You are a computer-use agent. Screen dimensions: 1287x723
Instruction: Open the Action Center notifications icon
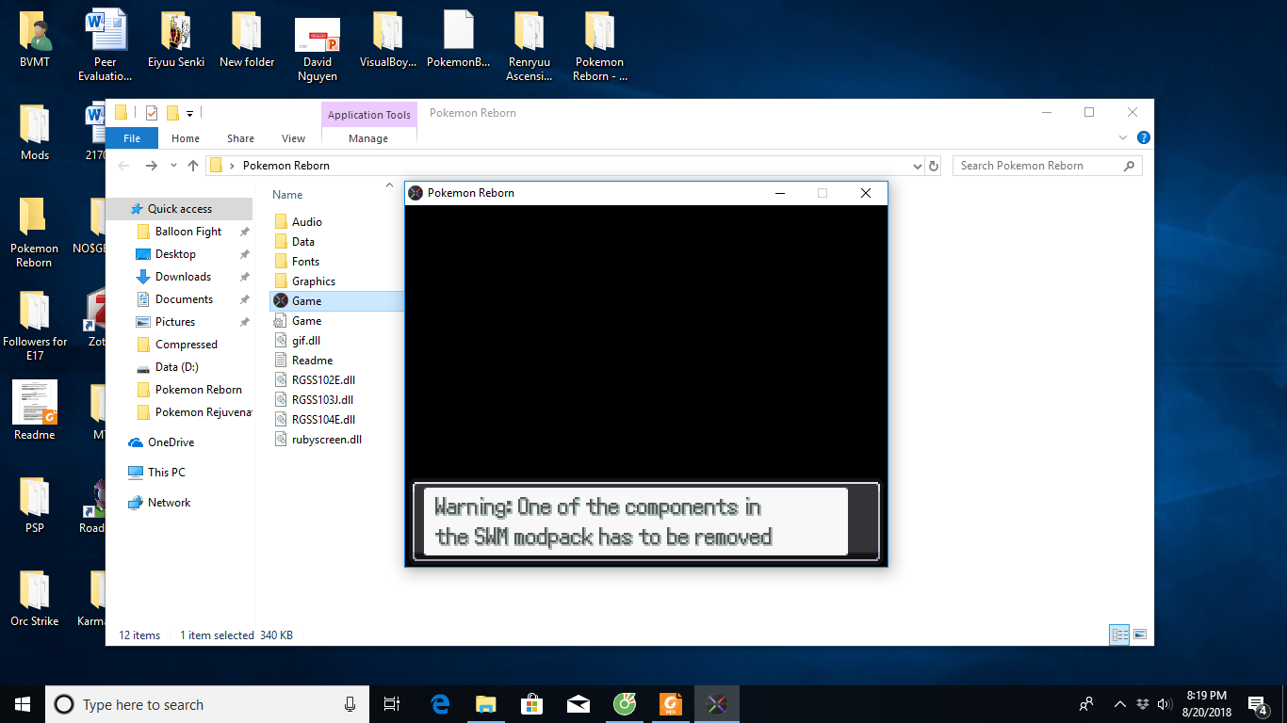[1257, 704]
